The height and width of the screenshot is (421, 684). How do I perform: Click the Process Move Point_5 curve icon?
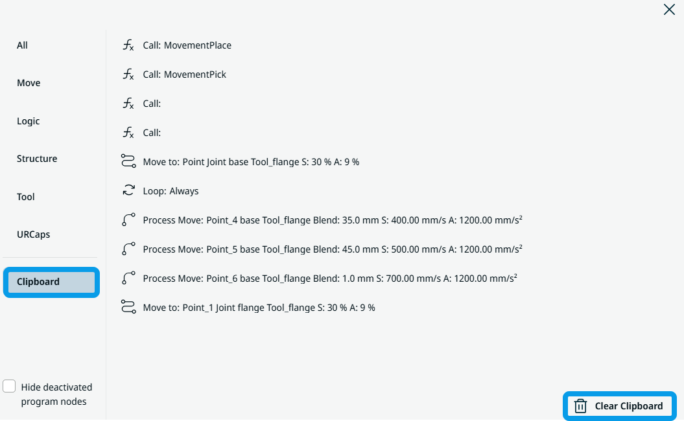coord(128,249)
